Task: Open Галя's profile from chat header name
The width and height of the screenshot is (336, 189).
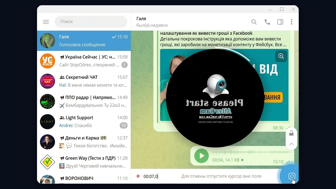Action: coord(141,19)
